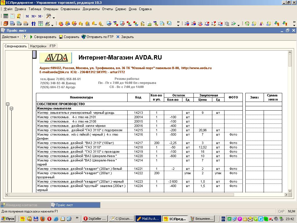Viewport: 297px width, 223px height.
Task: Click Фото link in row 14223
Action: [233, 181]
